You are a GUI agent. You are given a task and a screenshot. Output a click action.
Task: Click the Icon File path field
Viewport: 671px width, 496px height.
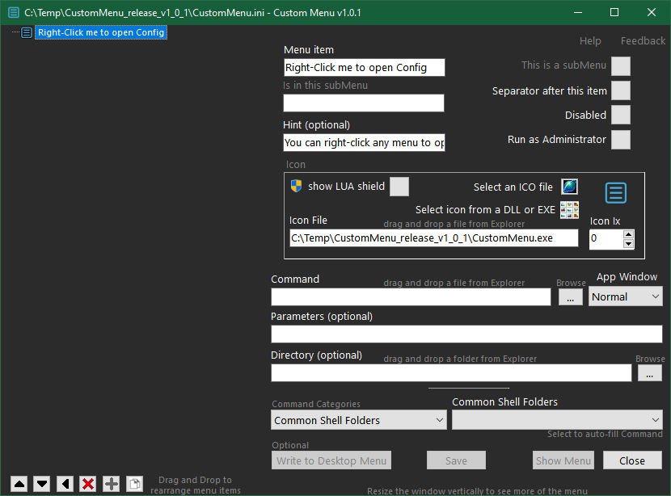(434, 238)
